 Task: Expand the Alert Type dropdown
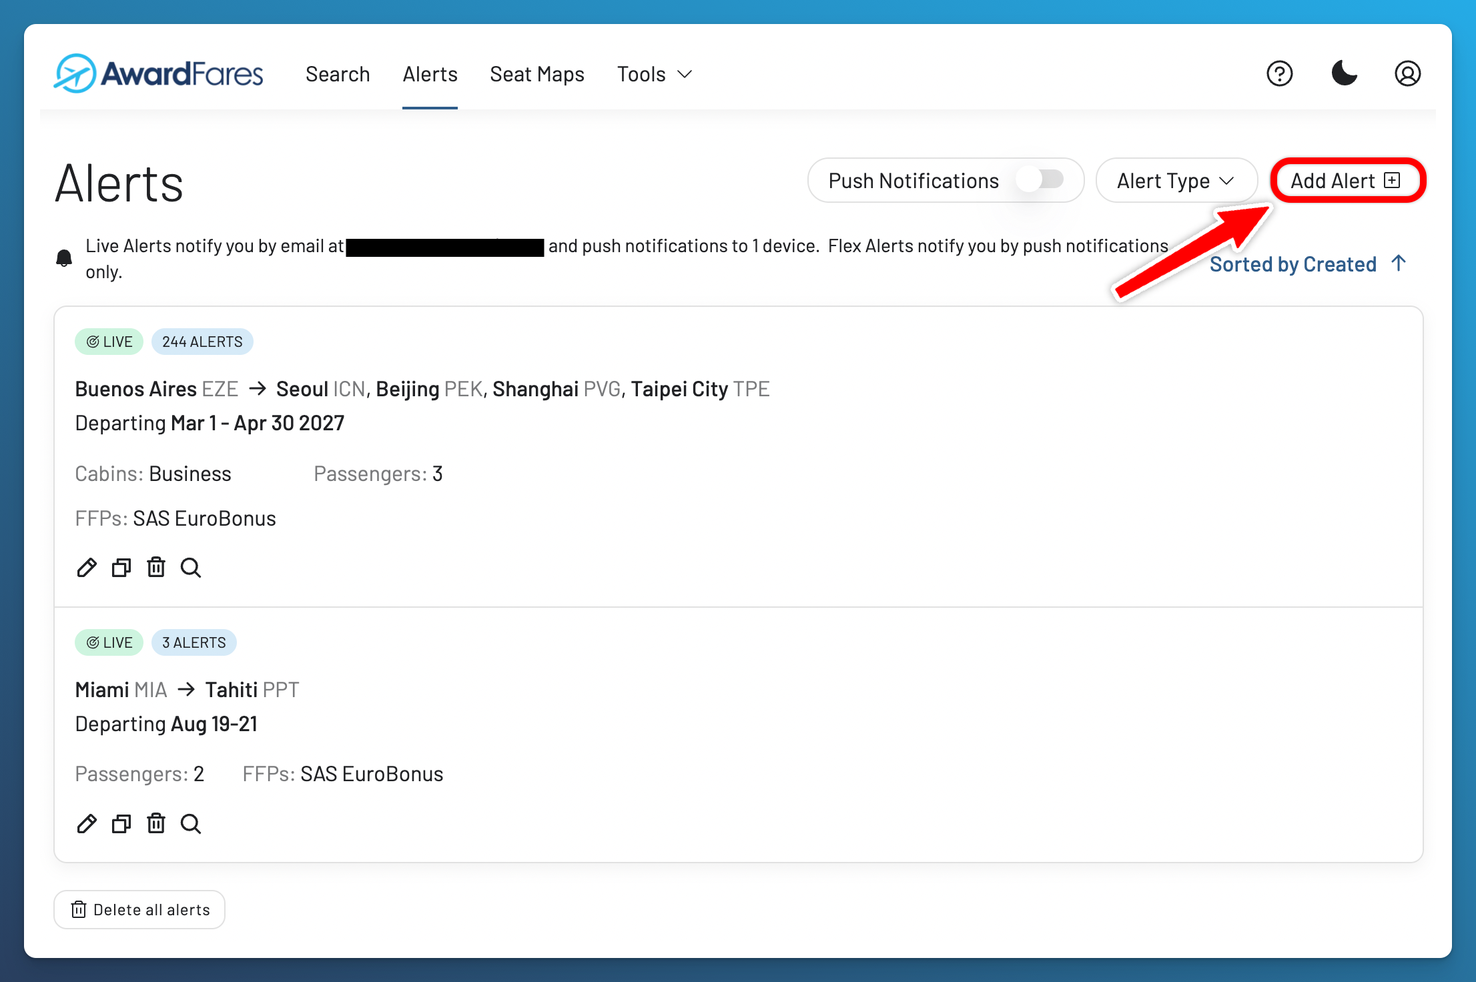(1176, 180)
